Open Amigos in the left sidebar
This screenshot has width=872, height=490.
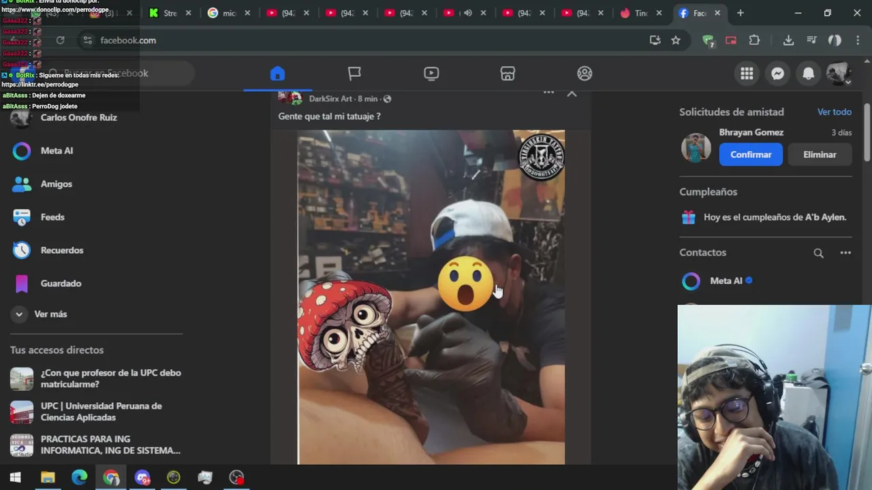click(56, 184)
